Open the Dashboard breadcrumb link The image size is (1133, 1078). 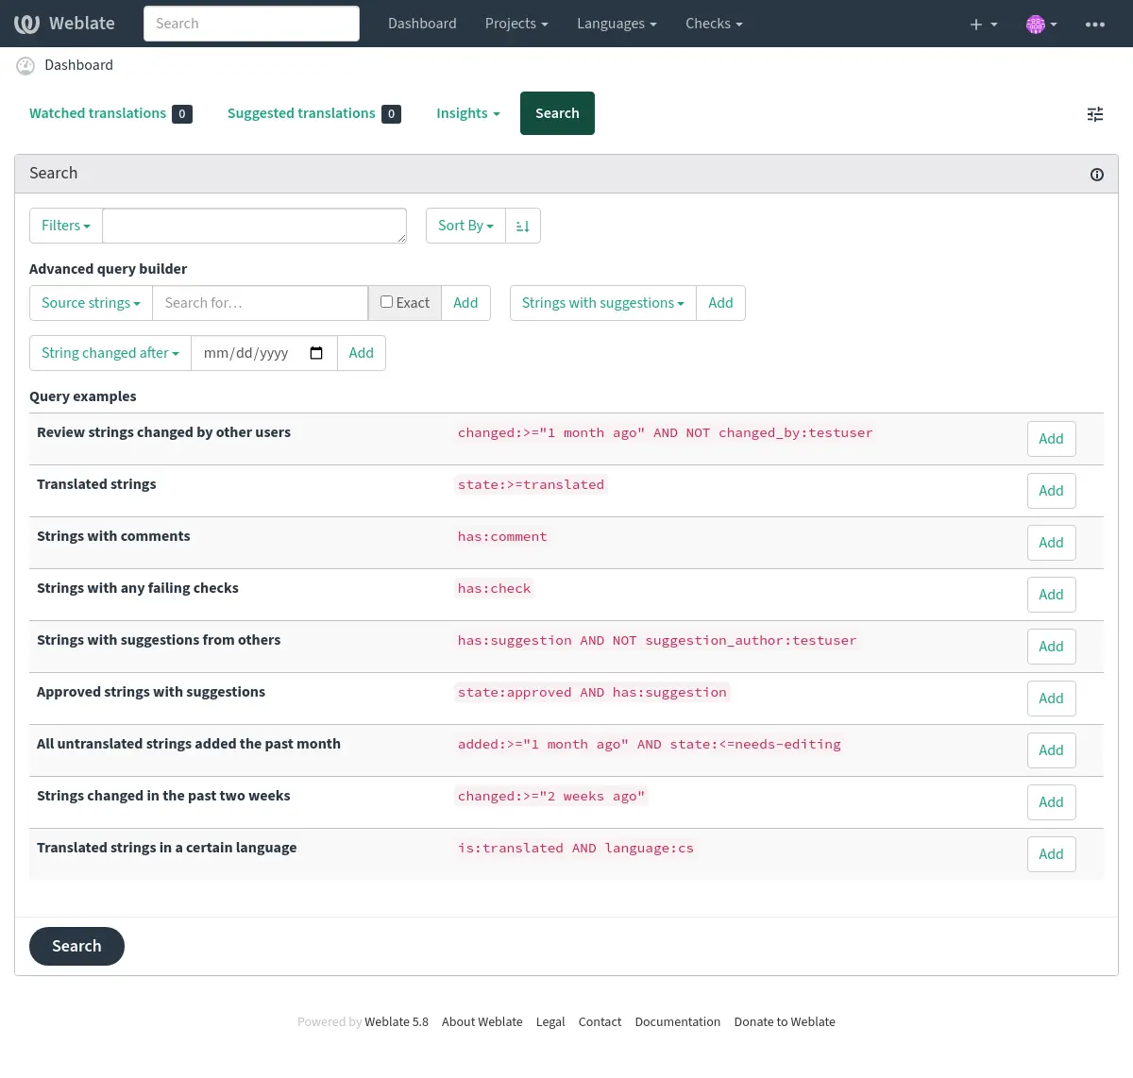tap(78, 65)
